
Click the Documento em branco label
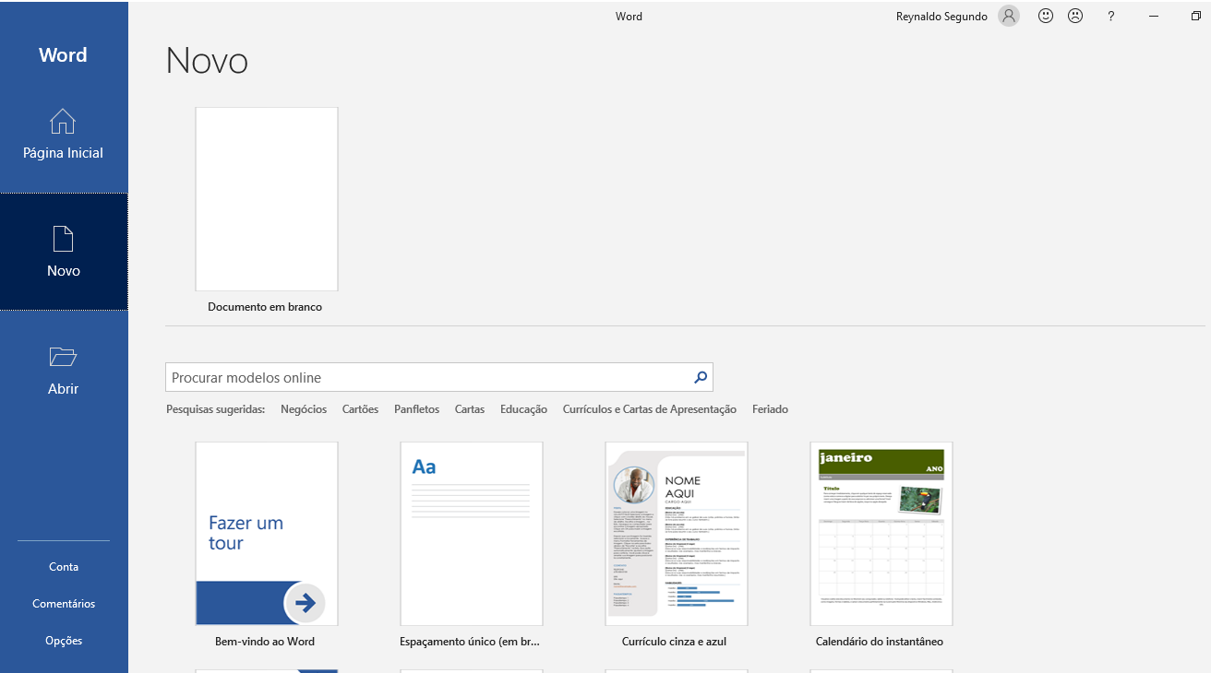point(265,307)
